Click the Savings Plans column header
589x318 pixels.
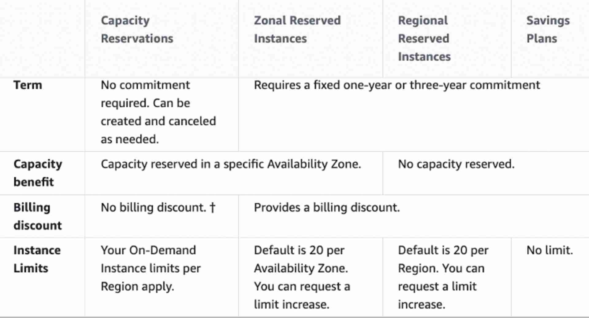tap(548, 29)
